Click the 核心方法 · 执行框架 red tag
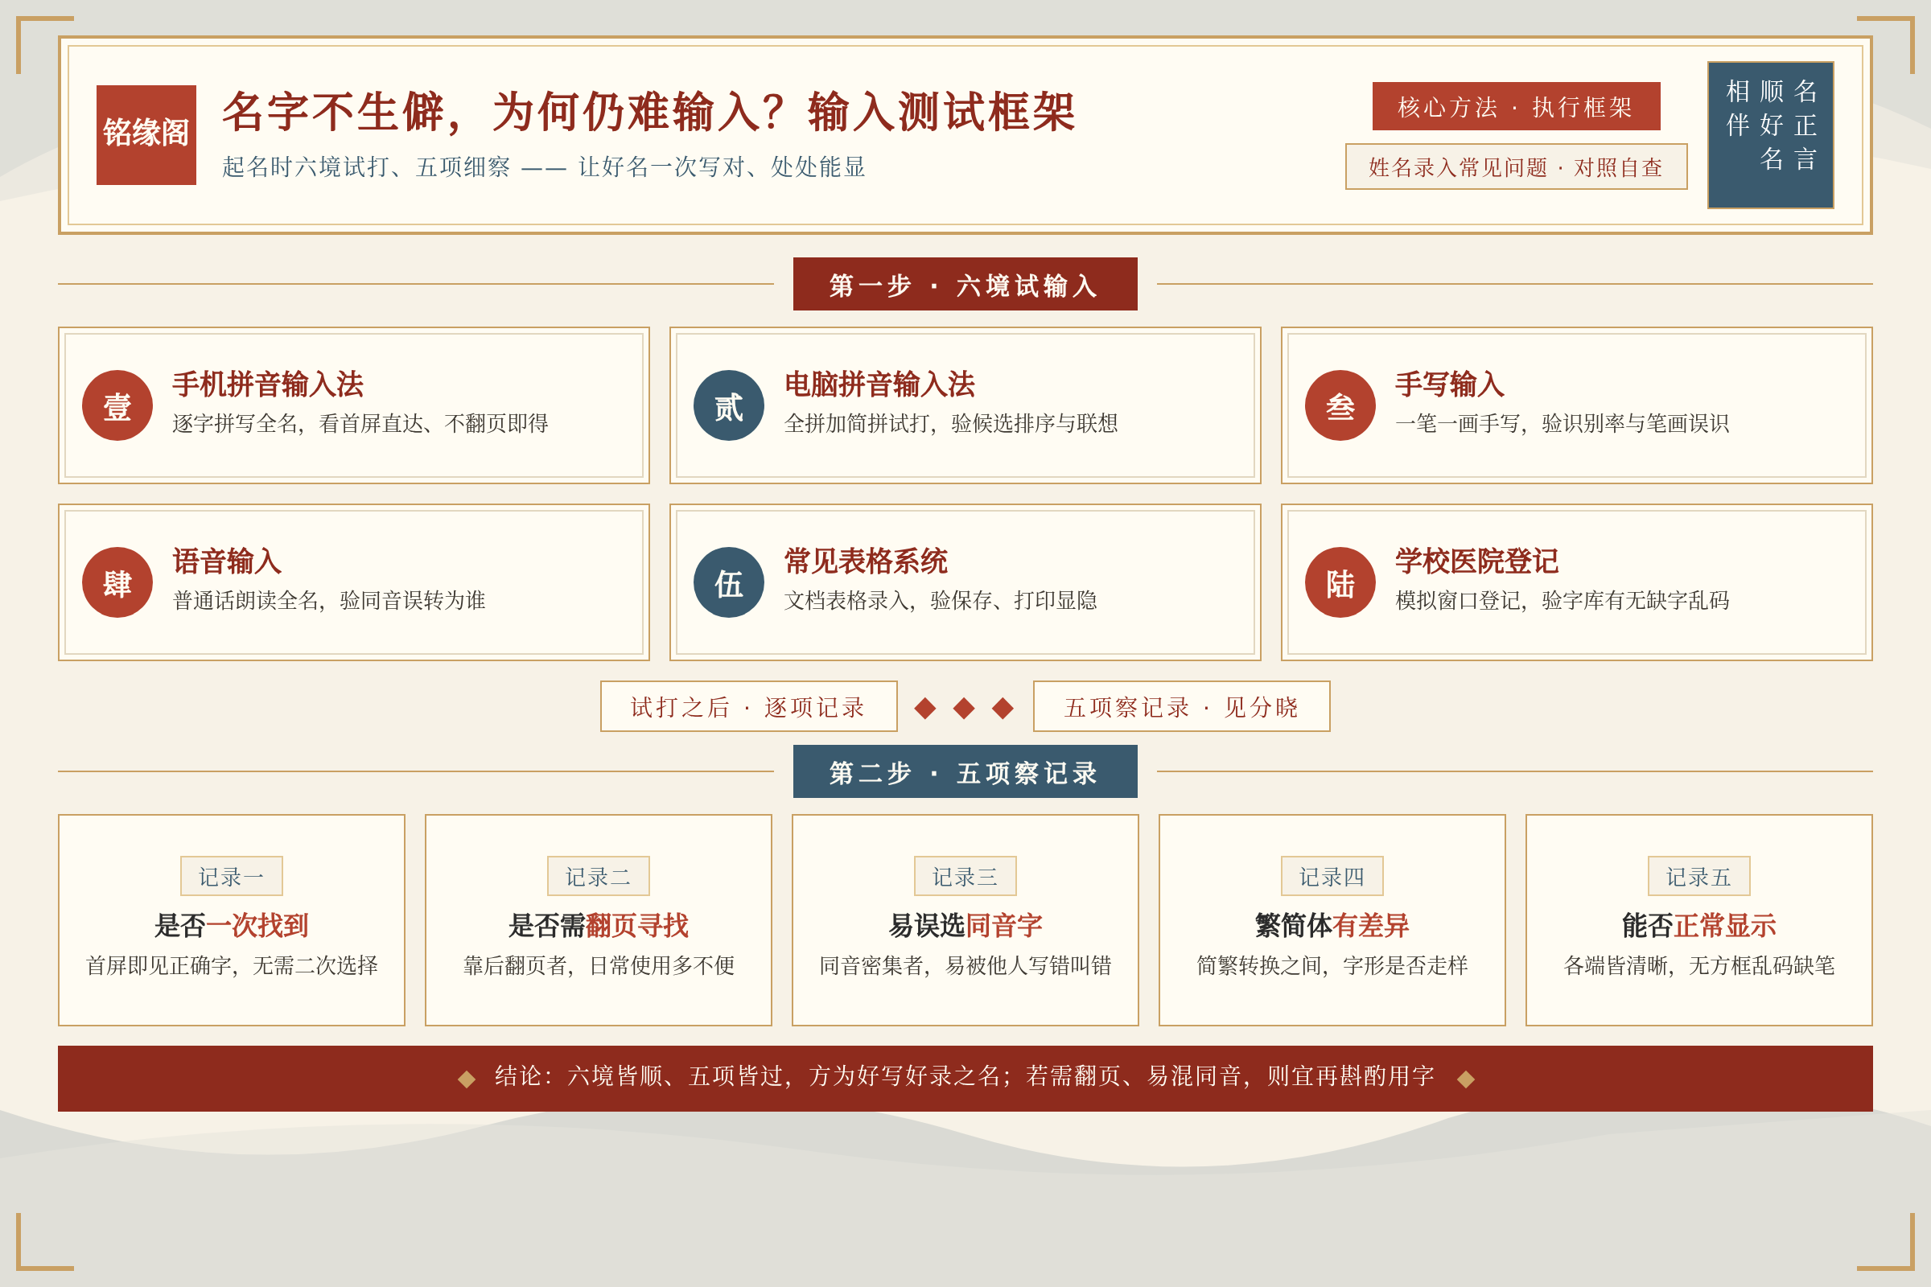Screen dimensions: 1931x1287 (x=1516, y=106)
